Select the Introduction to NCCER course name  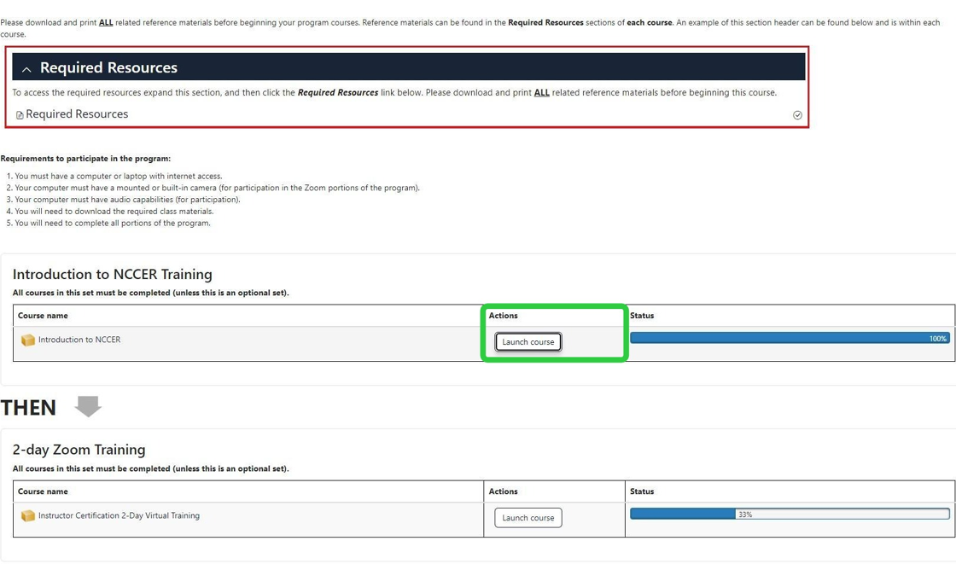pyautogui.click(x=78, y=339)
